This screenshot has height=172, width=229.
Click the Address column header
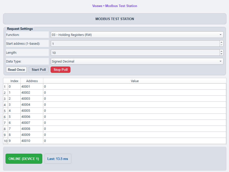point(32,81)
